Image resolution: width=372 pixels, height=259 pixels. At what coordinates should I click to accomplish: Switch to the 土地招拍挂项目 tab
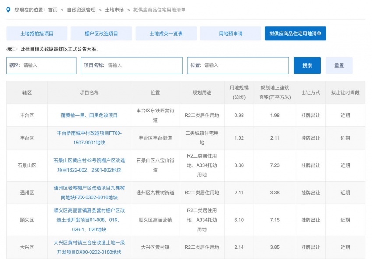click(x=37, y=34)
